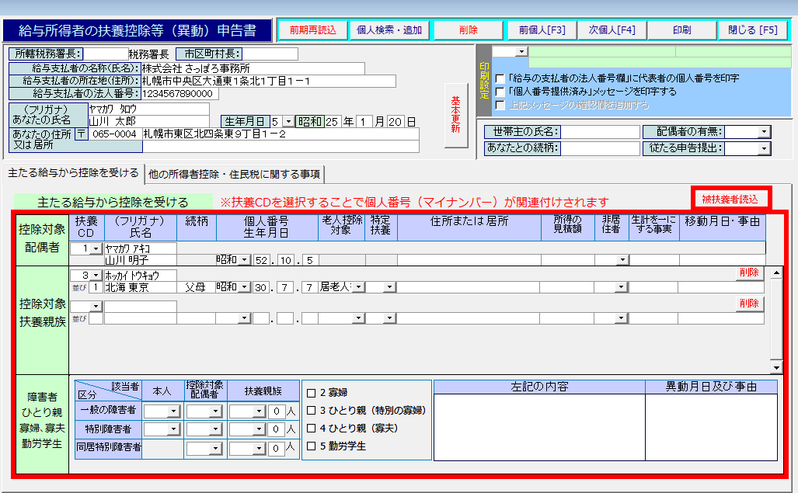The height and width of the screenshot is (493, 798).
Task: Check the 2 寡婦 checkbox
Action: pyautogui.click(x=311, y=392)
